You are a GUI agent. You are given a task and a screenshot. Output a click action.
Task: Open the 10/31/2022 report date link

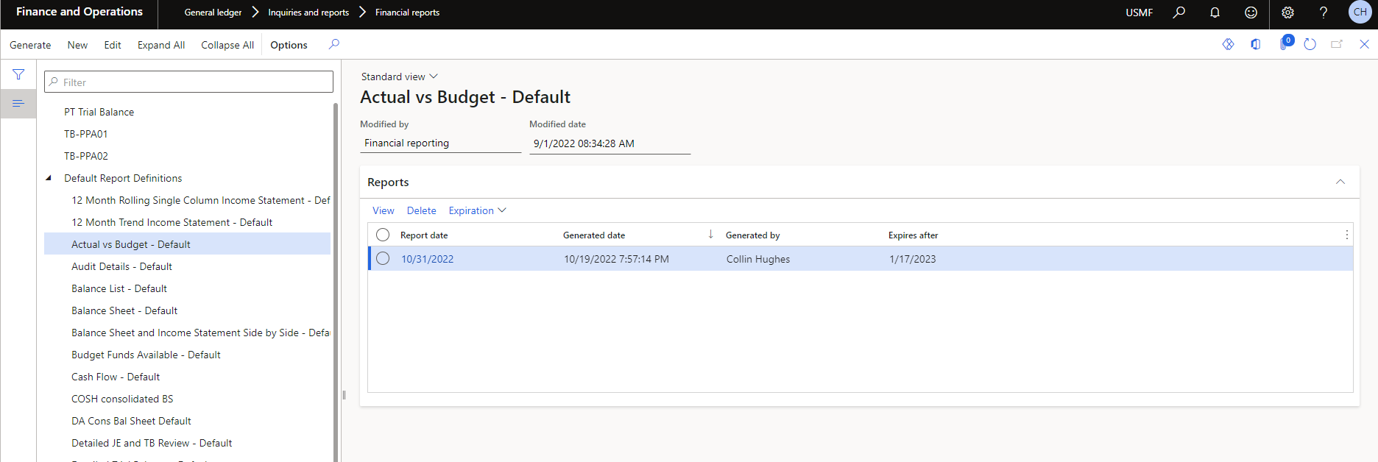coord(427,259)
